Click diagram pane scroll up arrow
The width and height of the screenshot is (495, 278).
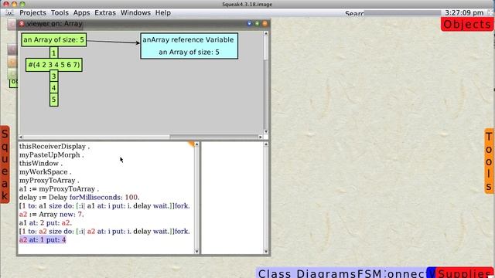click(x=266, y=33)
